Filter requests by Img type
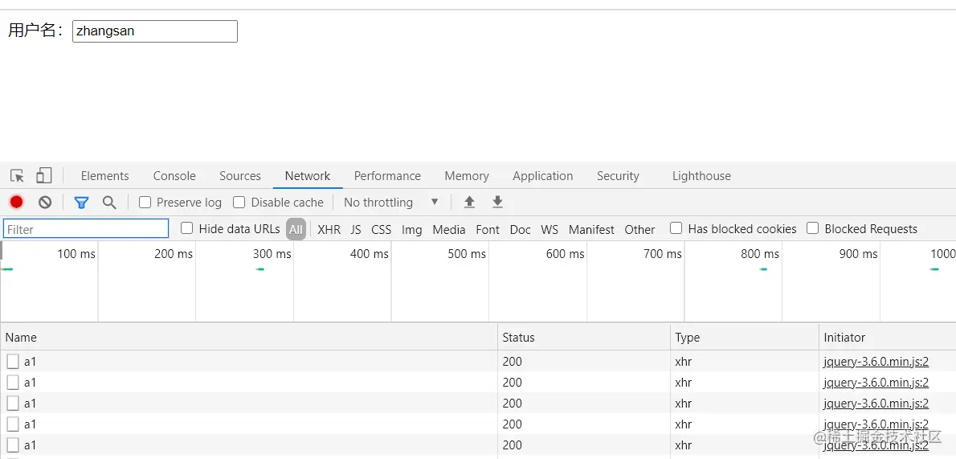Screen dimensions: 956x459 411,230
